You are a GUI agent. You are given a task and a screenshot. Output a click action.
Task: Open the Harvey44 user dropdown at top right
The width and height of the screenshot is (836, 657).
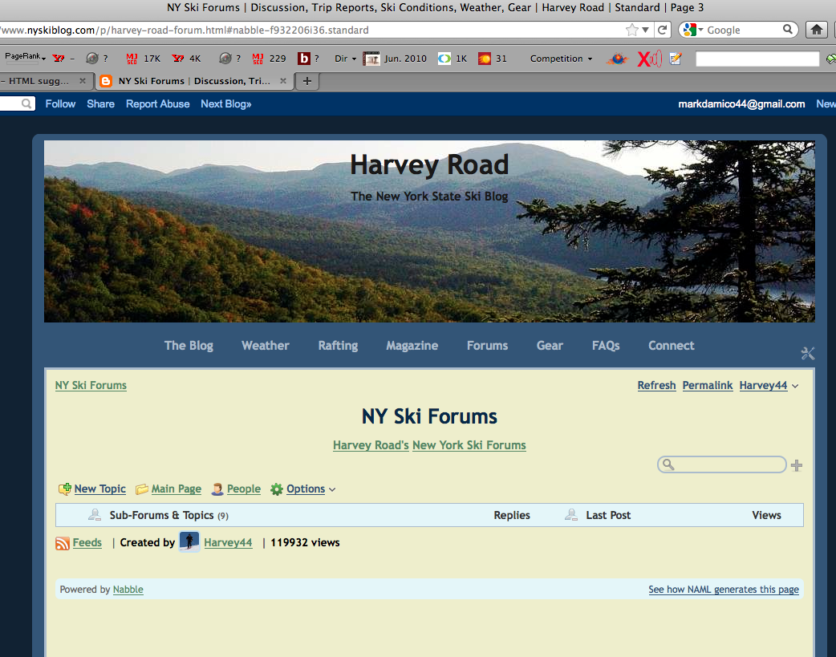[769, 386]
